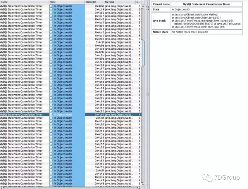Viewport: 248px width, 189px height.
Task: Click the 'locked (0x000000066b386c70)' stack line
Action: pyautogui.click(x=207, y=24)
